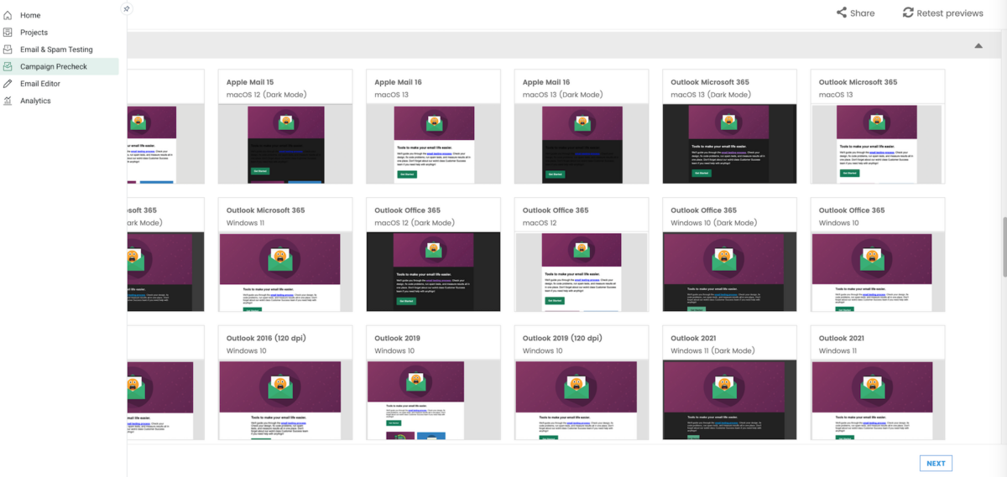The image size is (1007, 477).
Task: Open the Projects section
Action: tap(34, 33)
